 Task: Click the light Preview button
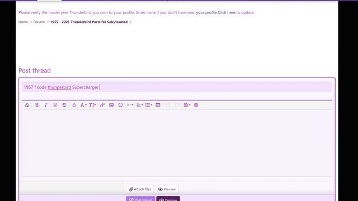click(x=167, y=189)
